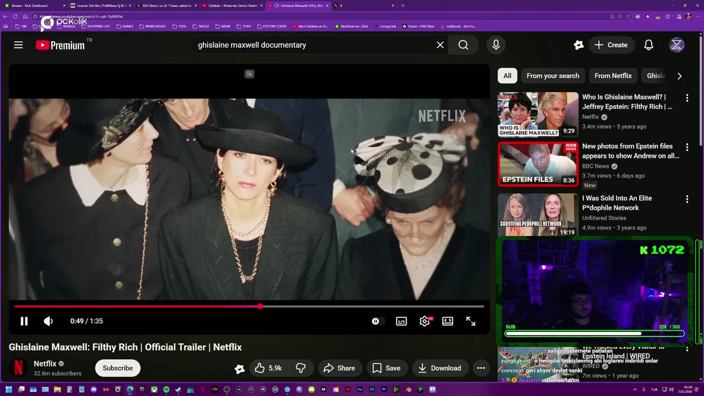
Task: Pause the video with the player button
Action: [24, 321]
